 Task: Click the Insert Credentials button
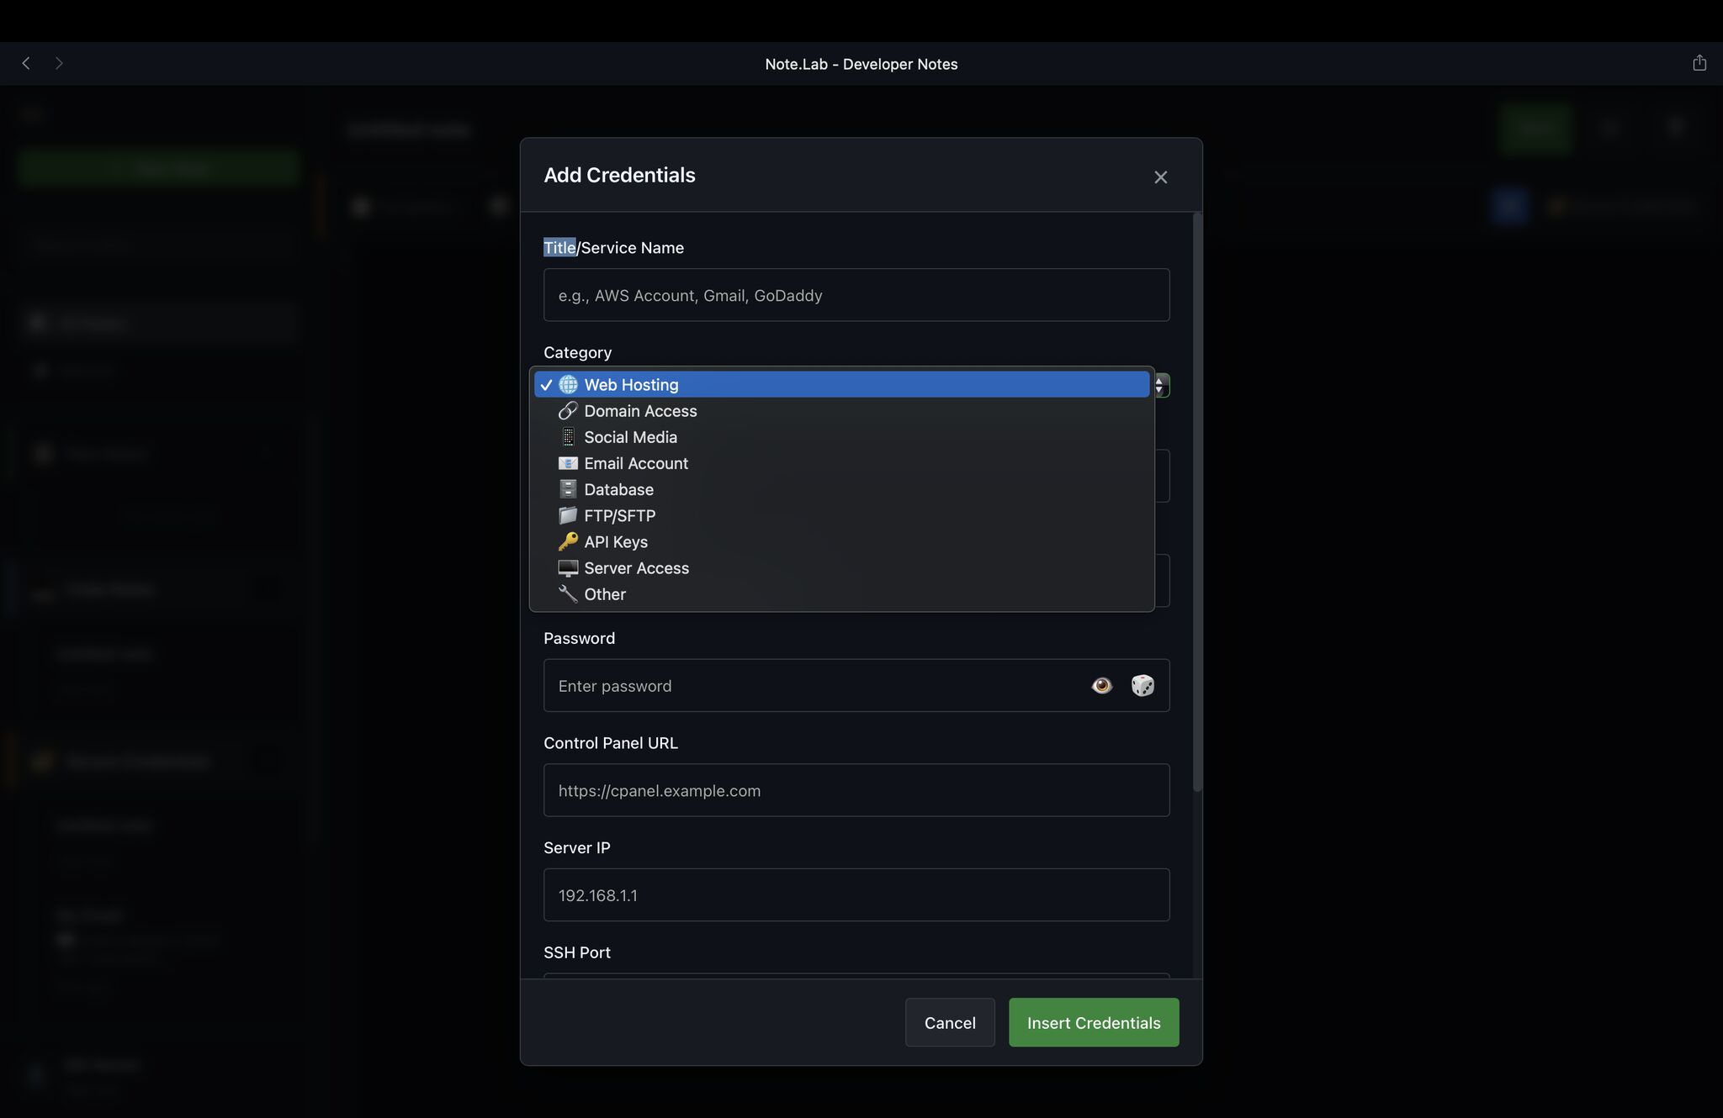point(1093,1022)
